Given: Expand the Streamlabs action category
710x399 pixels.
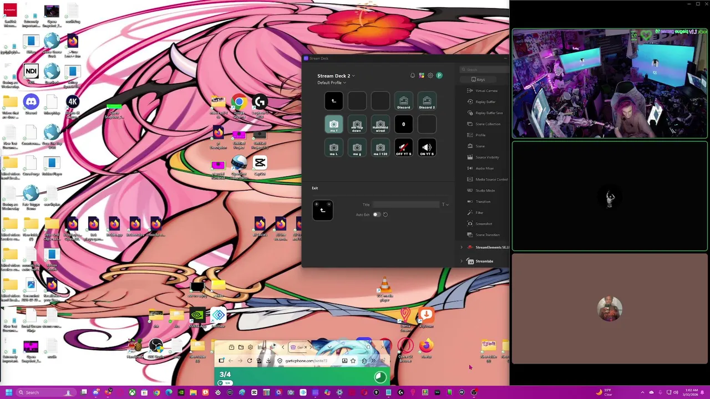Looking at the screenshot, I should pyautogui.click(x=461, y=261).
